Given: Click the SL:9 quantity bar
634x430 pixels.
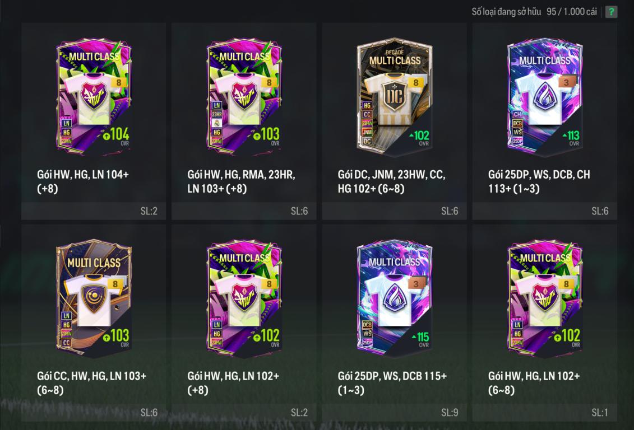Looking at the screenshot, I should coord(394,413).
